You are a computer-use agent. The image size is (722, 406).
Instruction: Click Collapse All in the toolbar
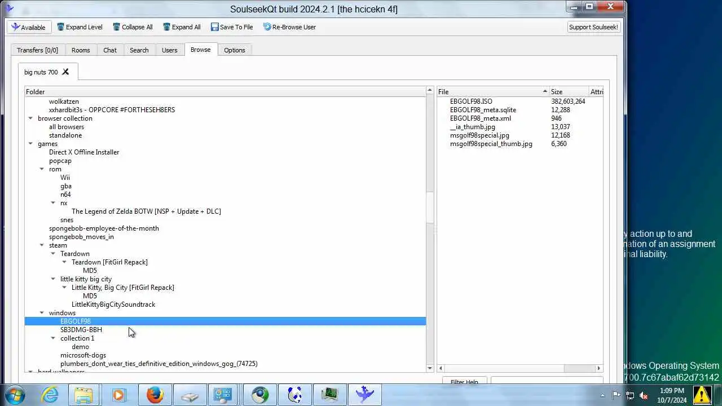click(133, 27)
